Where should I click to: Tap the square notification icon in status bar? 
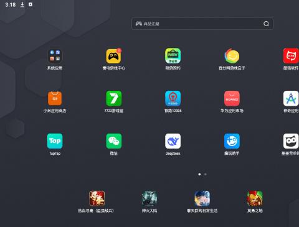[x=31, y=4]
